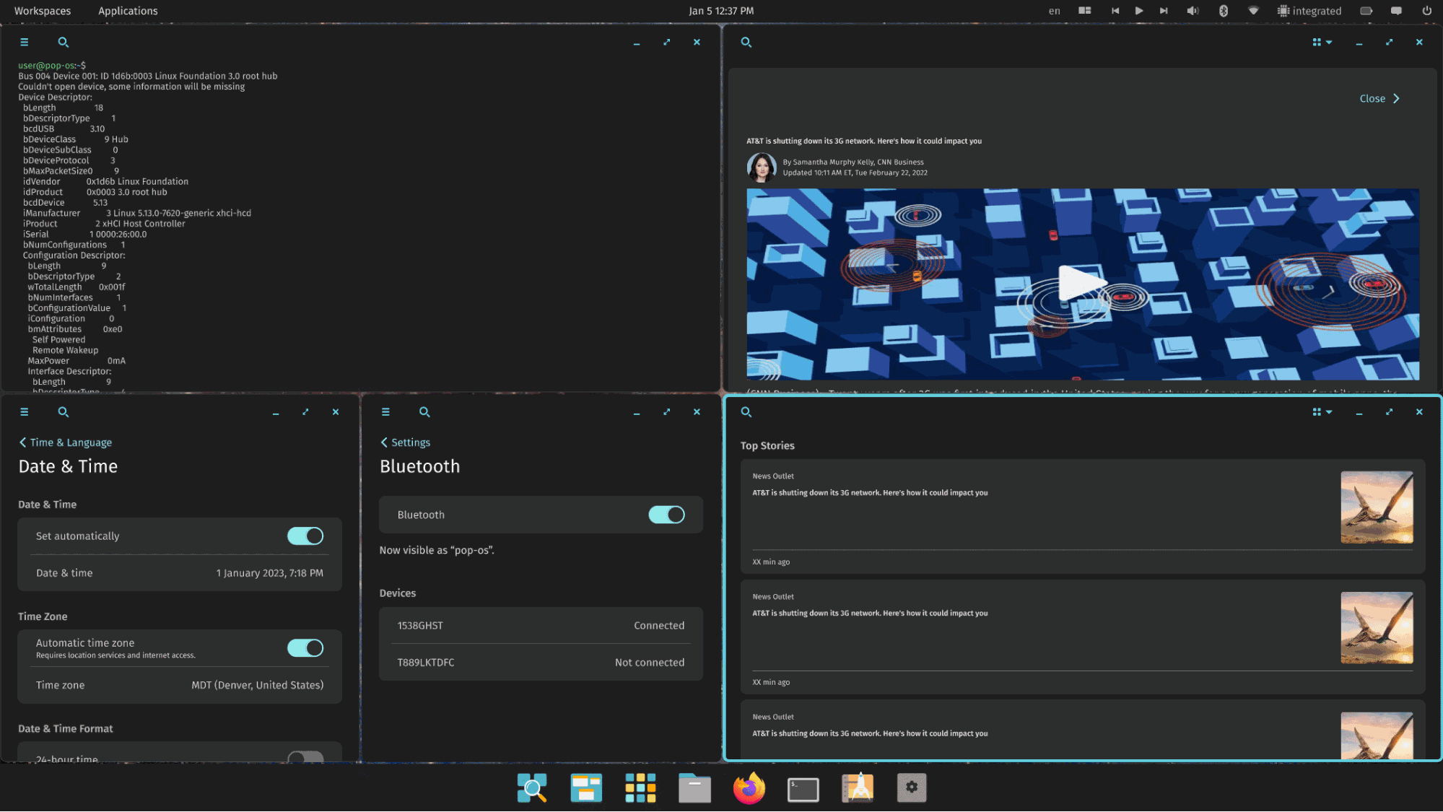Select the Applications menu item at top bar
The image size is (1443, 812).
(128, 11)
